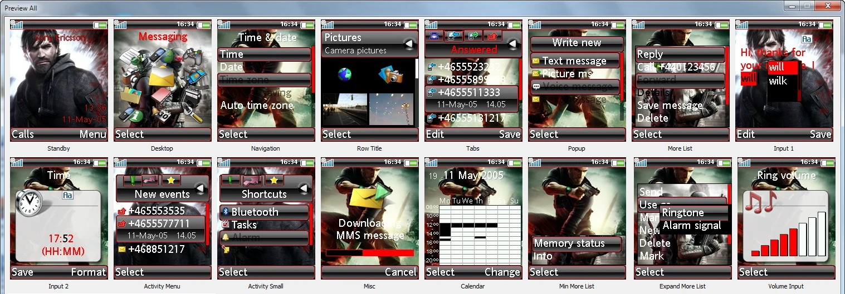
Task: Click the Desktop preview label
Action: [162, 148]
